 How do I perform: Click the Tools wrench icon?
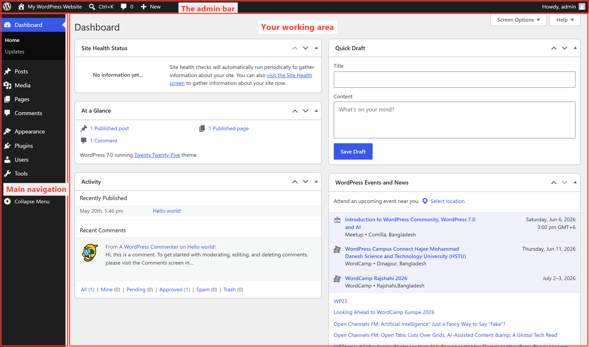[x=7, y=173]
